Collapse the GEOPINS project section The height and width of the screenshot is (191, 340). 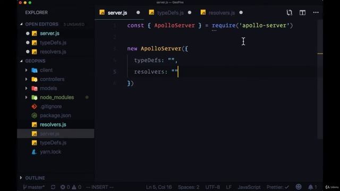[x=21, y=61]
